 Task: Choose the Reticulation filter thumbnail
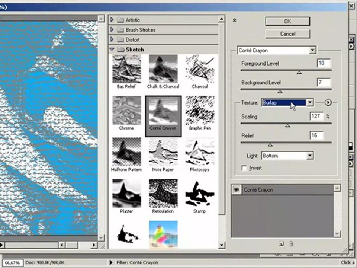[163, 194]
